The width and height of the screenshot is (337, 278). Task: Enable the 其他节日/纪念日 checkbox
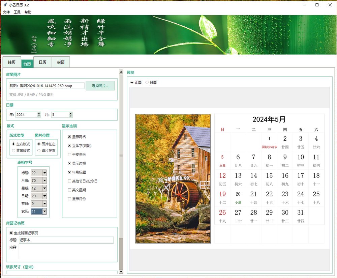[69, 181]
